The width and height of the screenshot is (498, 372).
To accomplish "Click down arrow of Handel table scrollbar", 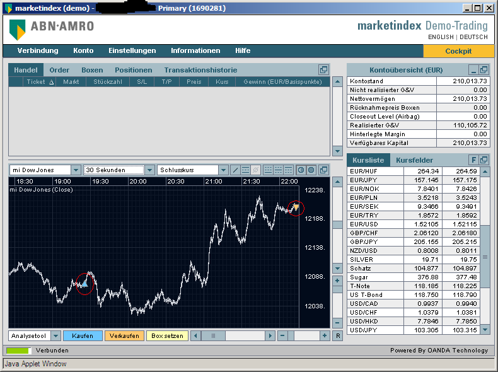I will pos(337,151).
